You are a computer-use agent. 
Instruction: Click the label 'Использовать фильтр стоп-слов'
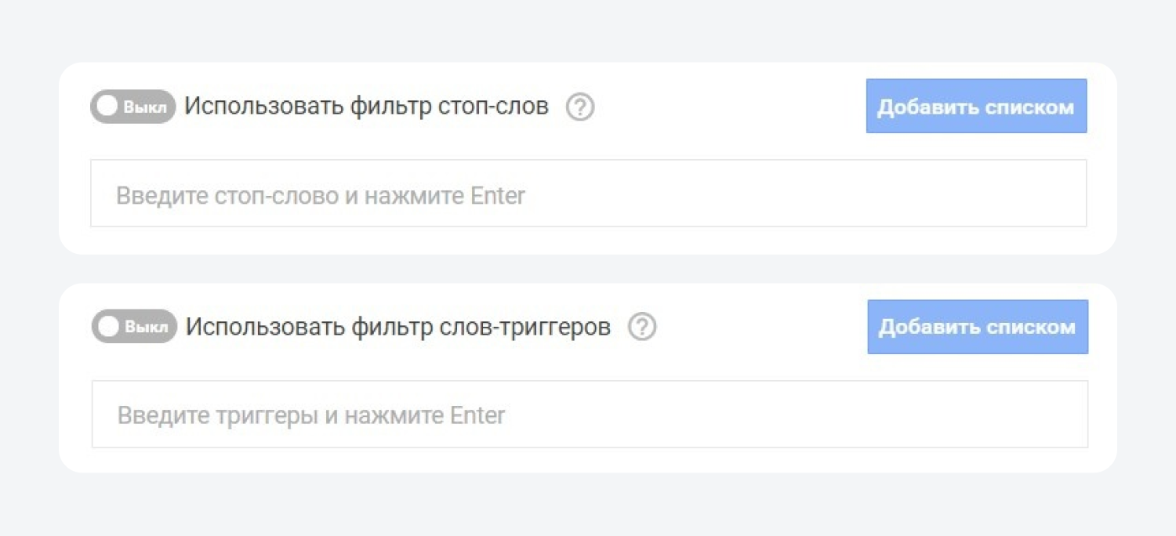click(x=366, y=107)
